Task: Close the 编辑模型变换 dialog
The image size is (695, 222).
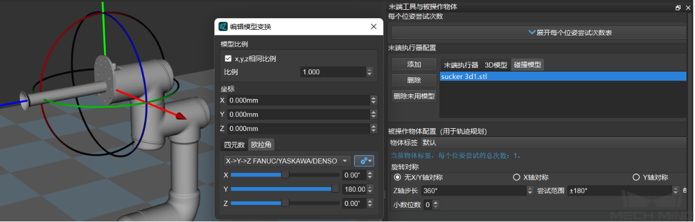Action: [x=374, y=26]
